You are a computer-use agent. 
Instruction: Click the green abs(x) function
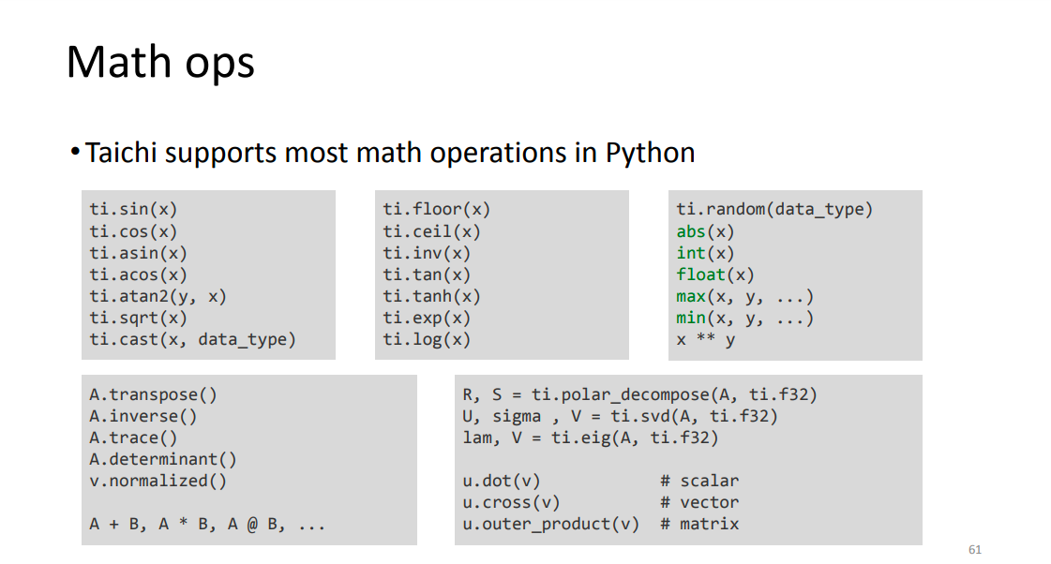coord(705,231)
